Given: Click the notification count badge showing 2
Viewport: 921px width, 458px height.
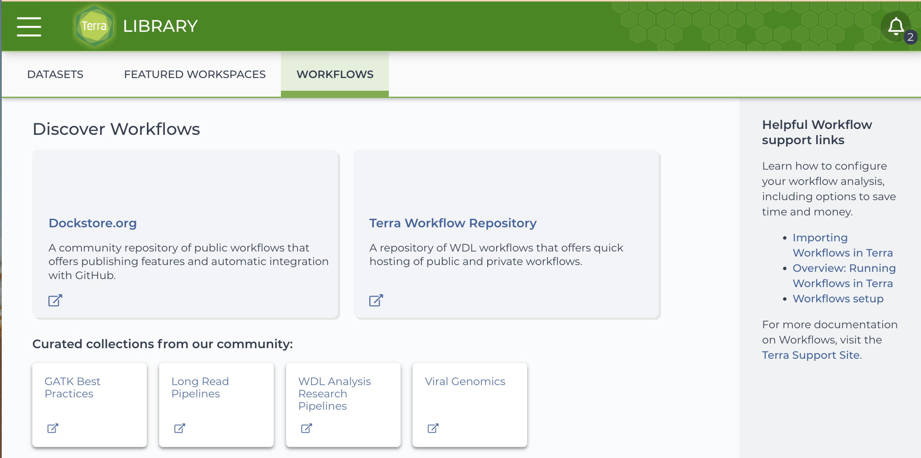Looking at the screenshot, I should click(910, 37).
